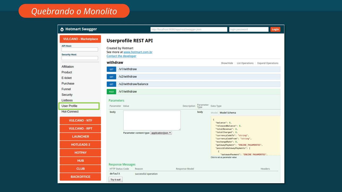Image resolution: width=342 pixels, height=192 pixels.
Task: Focus the swagger.json URL input field
Action: tap(189, 29)
